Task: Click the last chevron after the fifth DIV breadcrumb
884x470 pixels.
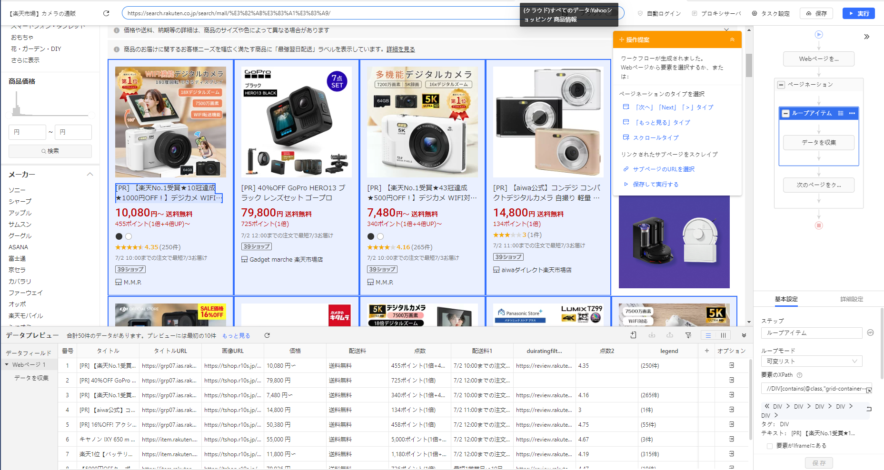Action: (776, 415)
